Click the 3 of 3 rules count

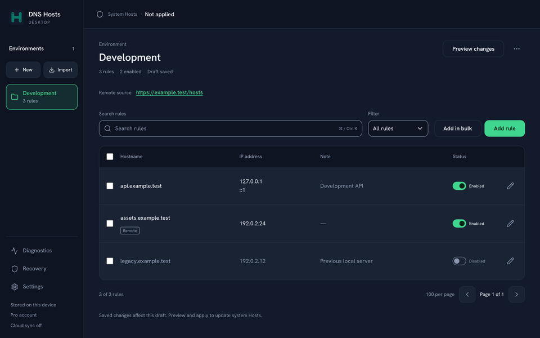(x=111, y=295)
